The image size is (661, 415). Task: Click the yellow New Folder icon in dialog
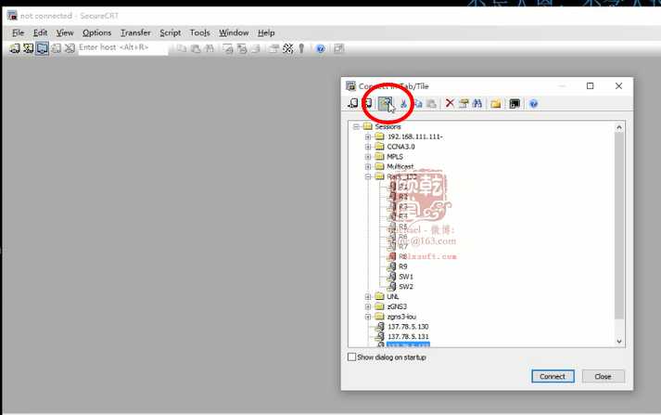496,103
